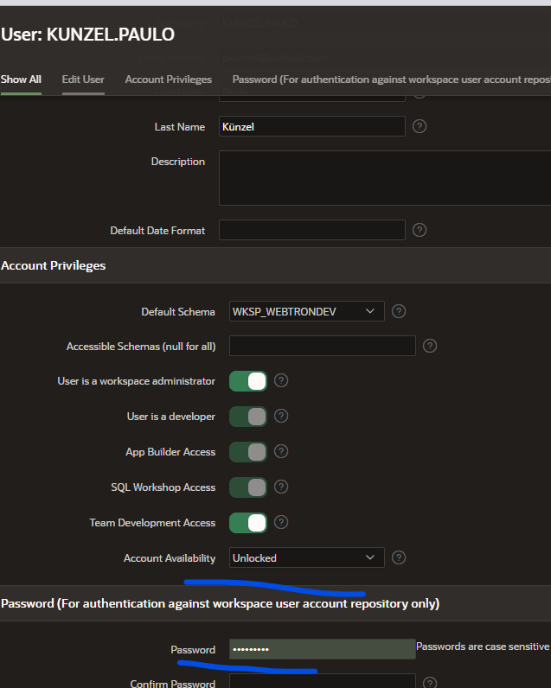Image resolution: width=551 pixels, height=688 pixels.
Task: Show help for workspace administrator setting
Action: pos(281,380)
